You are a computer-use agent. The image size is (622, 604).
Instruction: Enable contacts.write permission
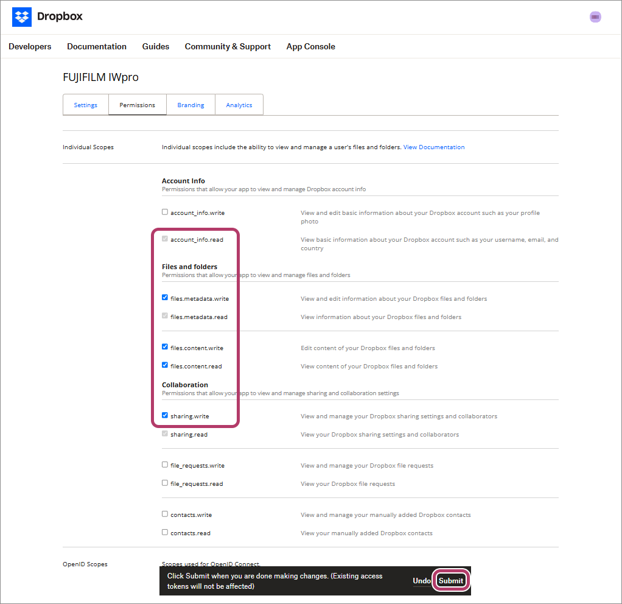click(x=165, y=514)
